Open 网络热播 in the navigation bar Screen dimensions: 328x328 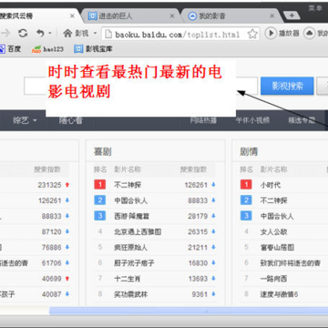[x=203, y=120]
